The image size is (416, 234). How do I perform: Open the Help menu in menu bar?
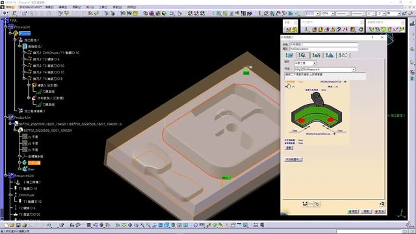point(131,7)
